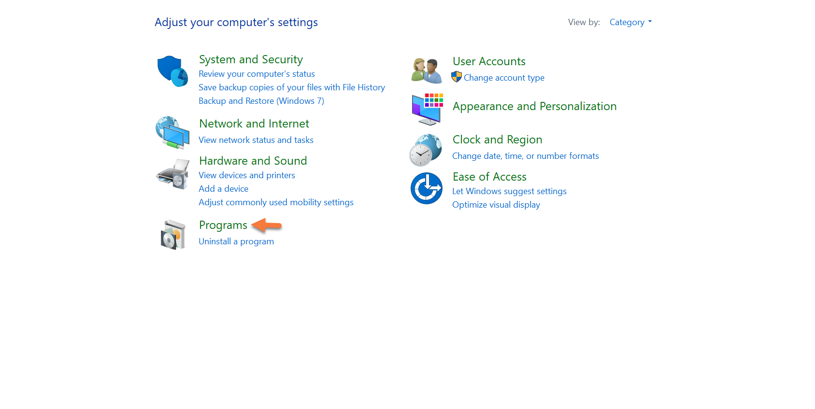This screenshot has width=815, height=409.
Task: Open Change date, time, or number formats
Action: [525, 156]
